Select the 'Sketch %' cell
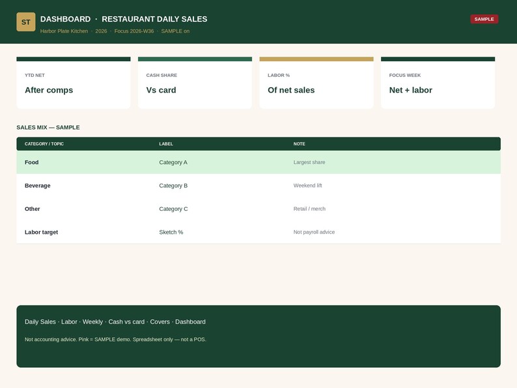This screenshot has width=517, height=388. click(171, 232)
